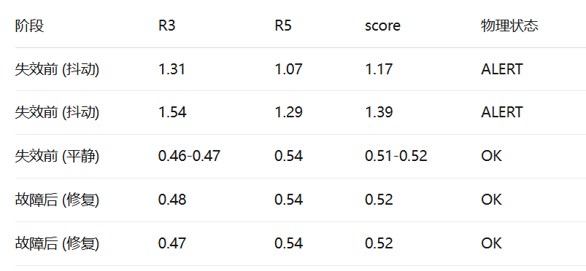Click the score value 1.39

tap(379, 112)
